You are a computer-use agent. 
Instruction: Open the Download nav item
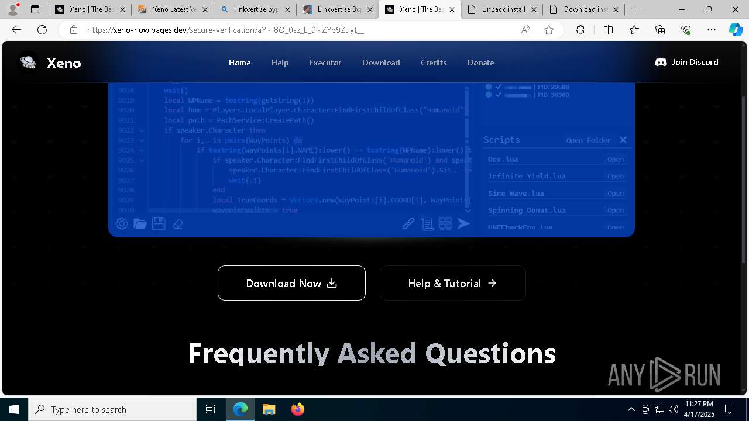(381, 63)
